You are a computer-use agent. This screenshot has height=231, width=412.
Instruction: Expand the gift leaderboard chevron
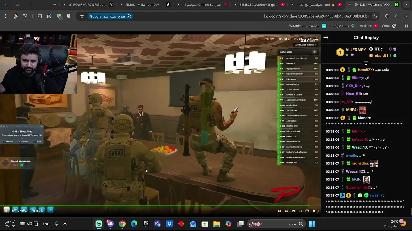pyautogui.click(x=366, y=63)
